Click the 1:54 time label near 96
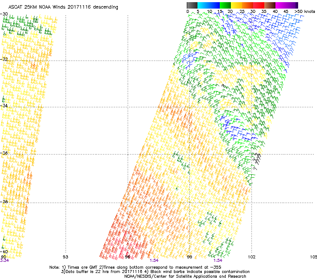This screenshot has width=317, height=279. coord(154,261)
